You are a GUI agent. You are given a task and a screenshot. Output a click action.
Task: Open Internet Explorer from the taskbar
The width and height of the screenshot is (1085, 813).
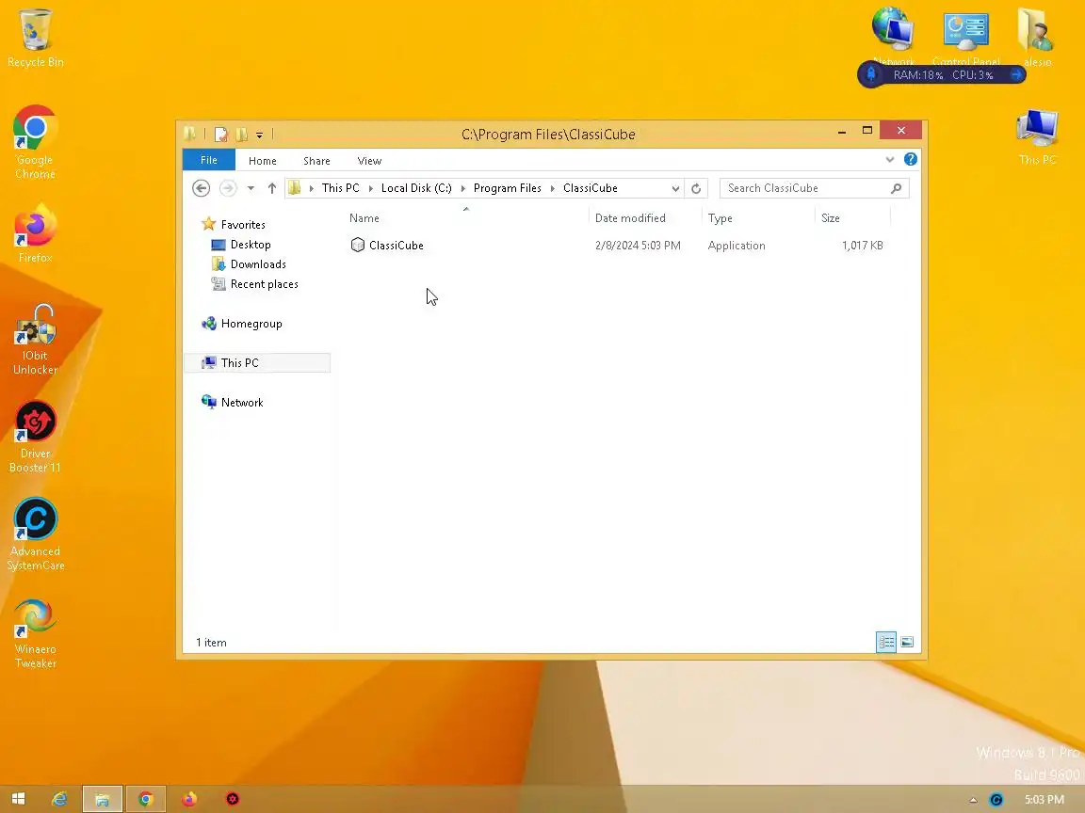tap(60, 799)
